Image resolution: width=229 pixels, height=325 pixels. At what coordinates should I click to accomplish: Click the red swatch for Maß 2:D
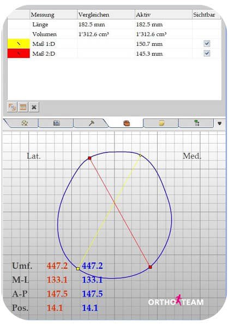click(19, 54)
